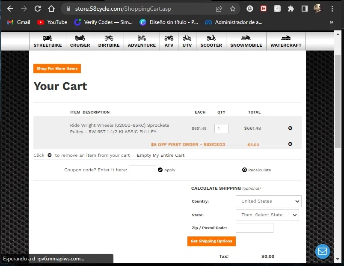This screenshot has height=266, width=344.
Task: Open the Chrome three-dot menu
Action: coord(332,9)
